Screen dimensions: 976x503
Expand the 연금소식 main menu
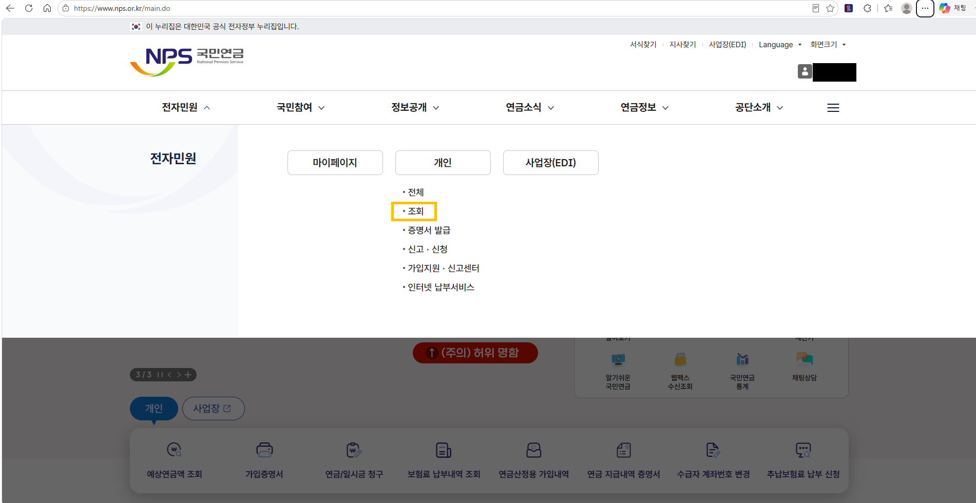coord(530,107)
